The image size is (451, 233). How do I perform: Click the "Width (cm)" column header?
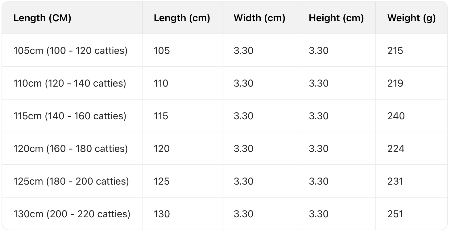(259, 18)
